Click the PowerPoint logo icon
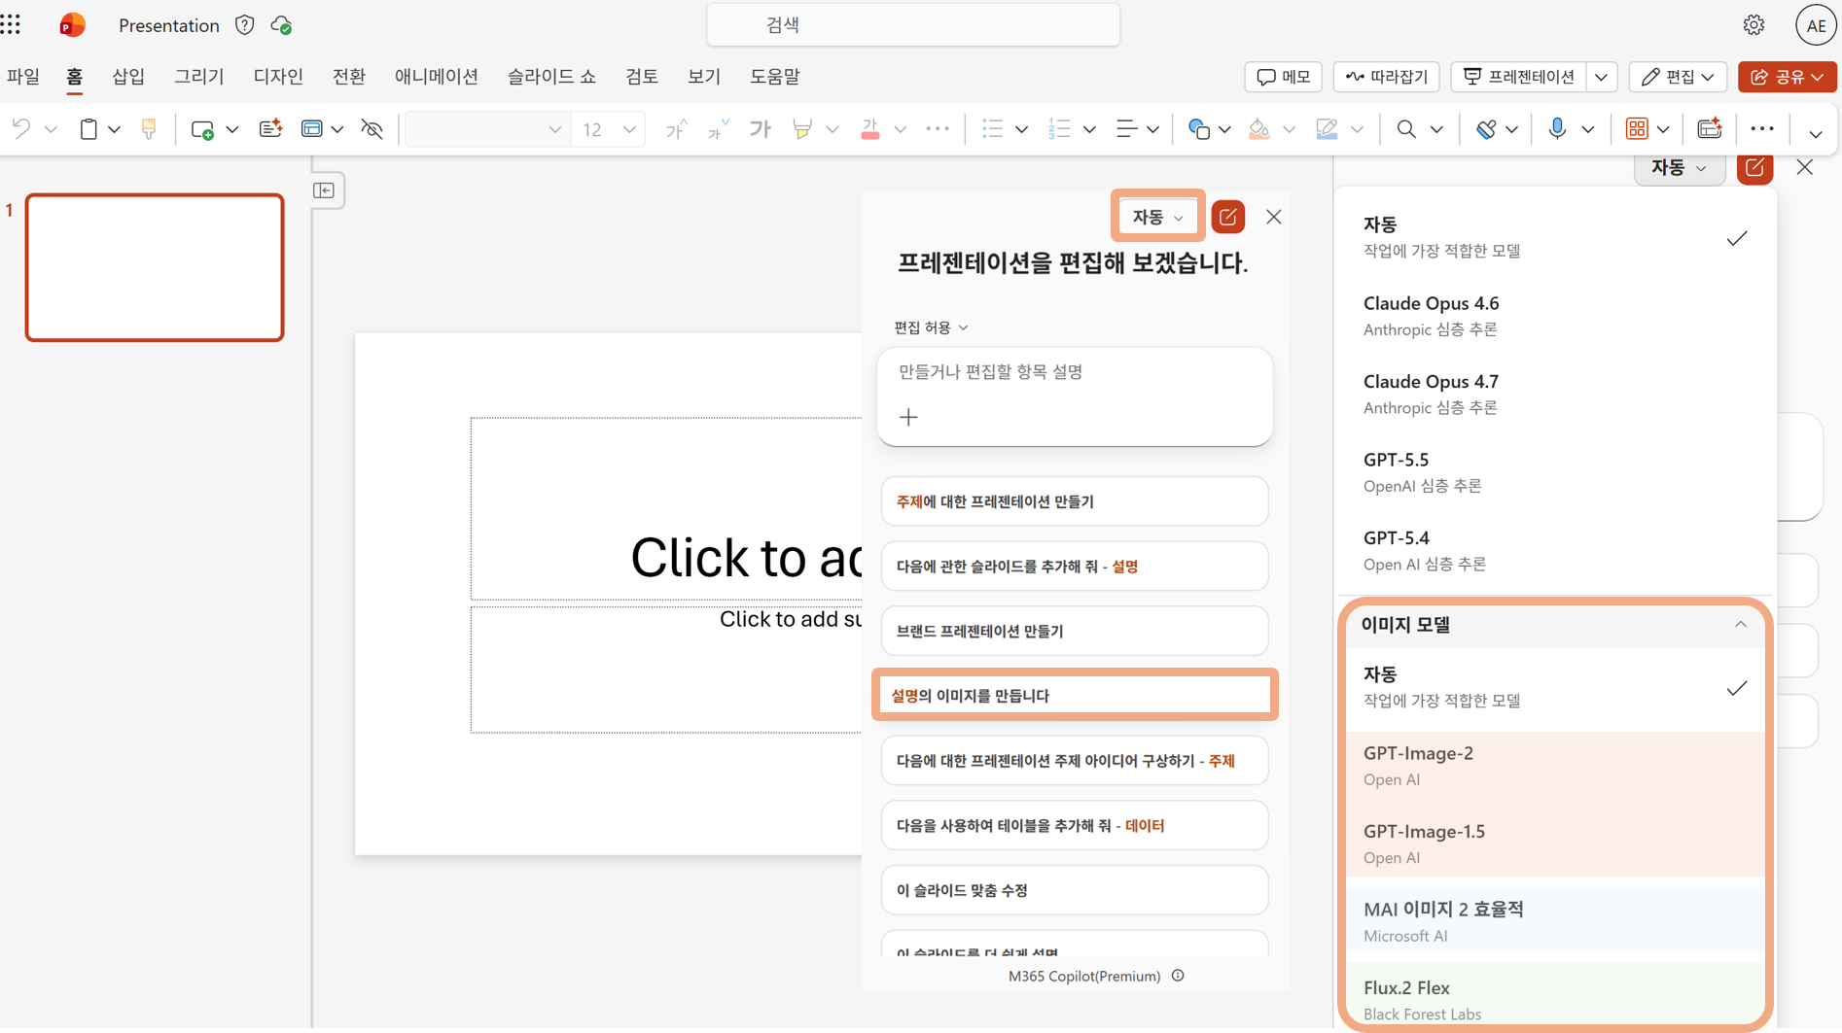 [72, 25]
